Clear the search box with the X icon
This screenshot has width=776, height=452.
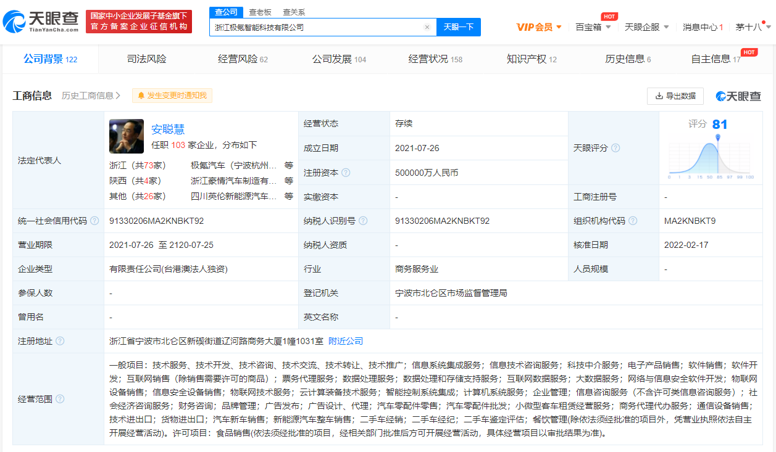[x=427, y=27]
